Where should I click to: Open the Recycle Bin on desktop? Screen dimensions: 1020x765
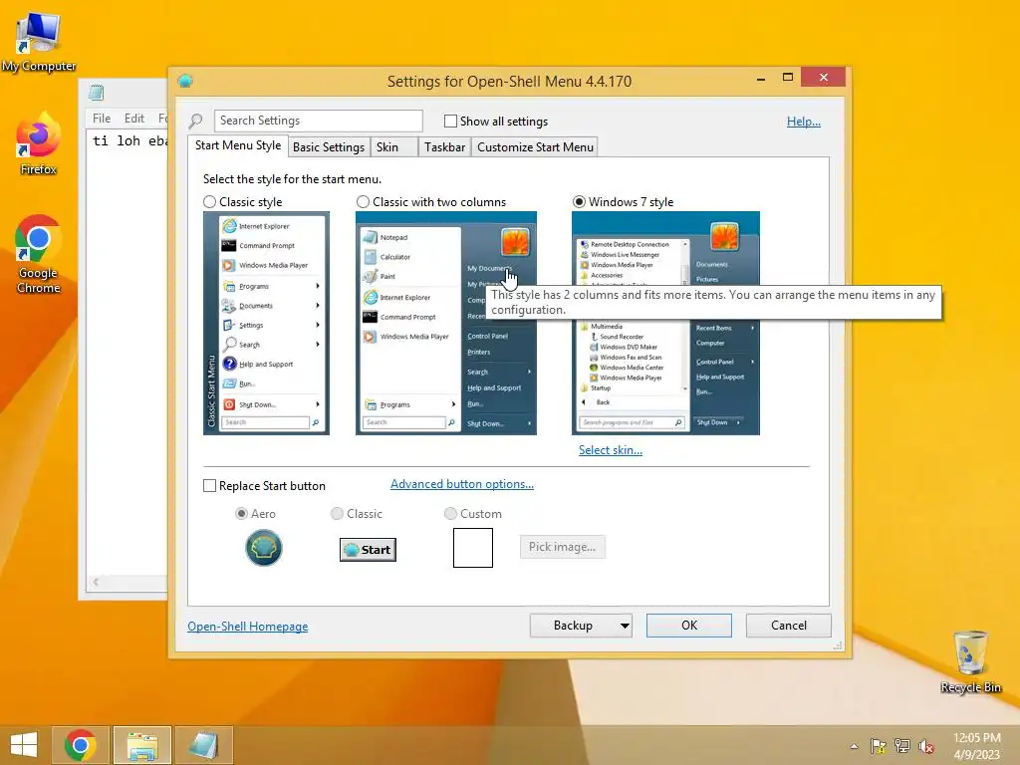point(970,661)
